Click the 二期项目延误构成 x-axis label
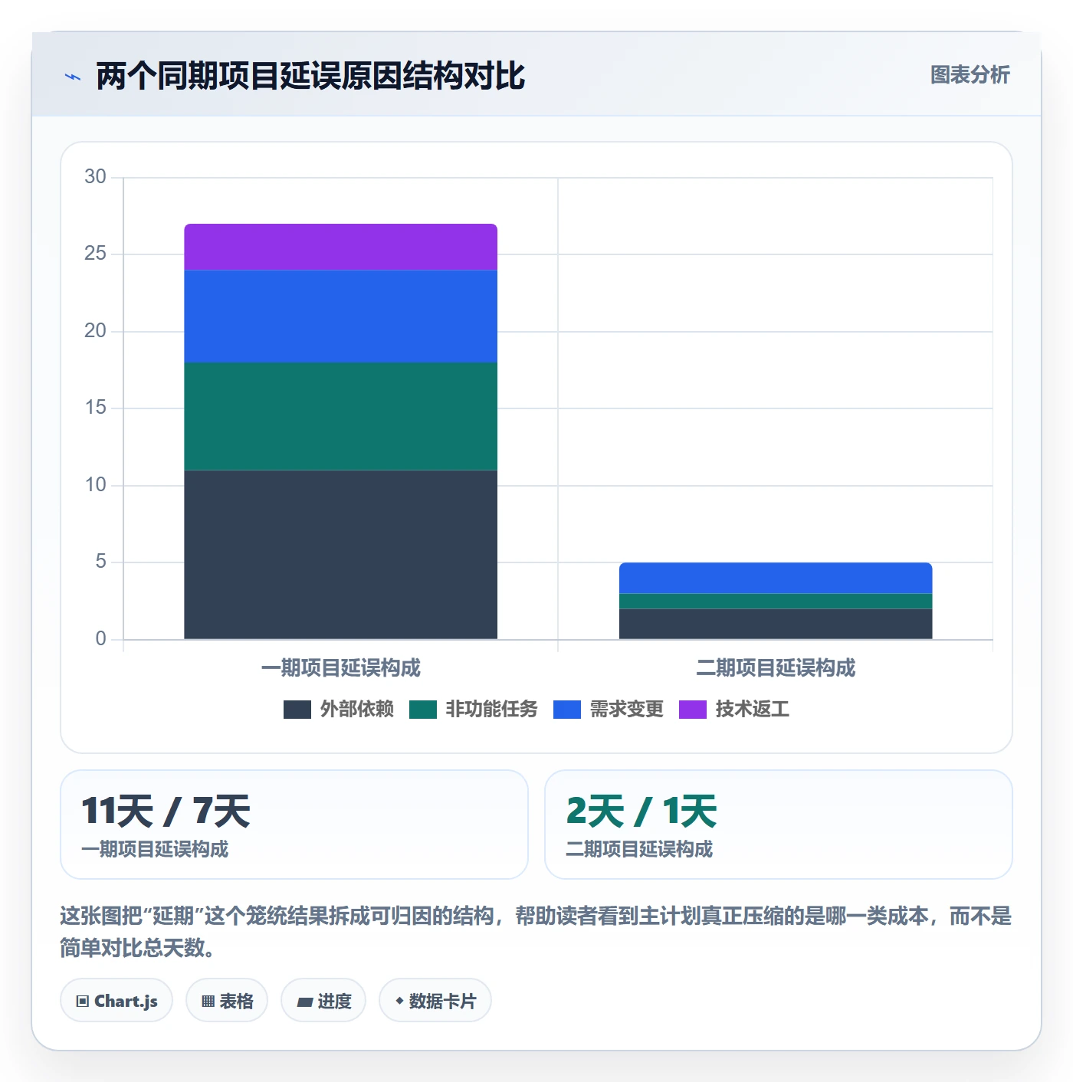This screenshot has height=1082, width=1073. [776, 668]
